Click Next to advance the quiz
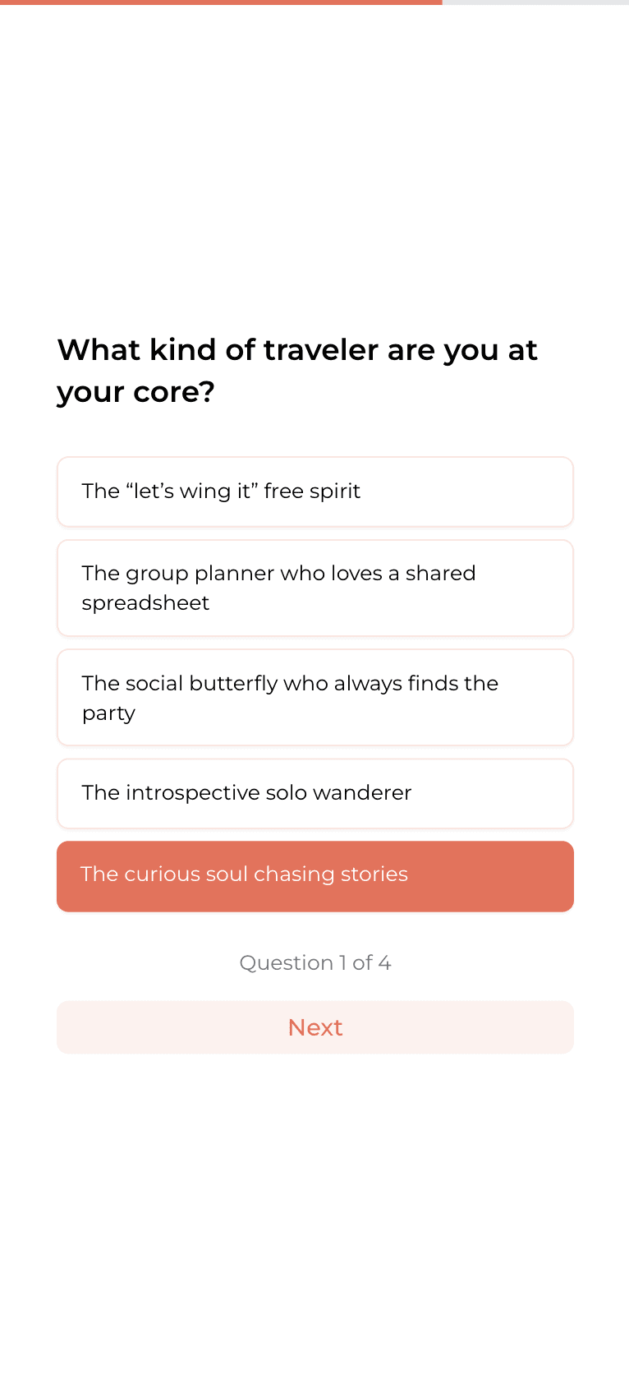This screenshot has width=629, height=1375. [x=314, y=1027]
